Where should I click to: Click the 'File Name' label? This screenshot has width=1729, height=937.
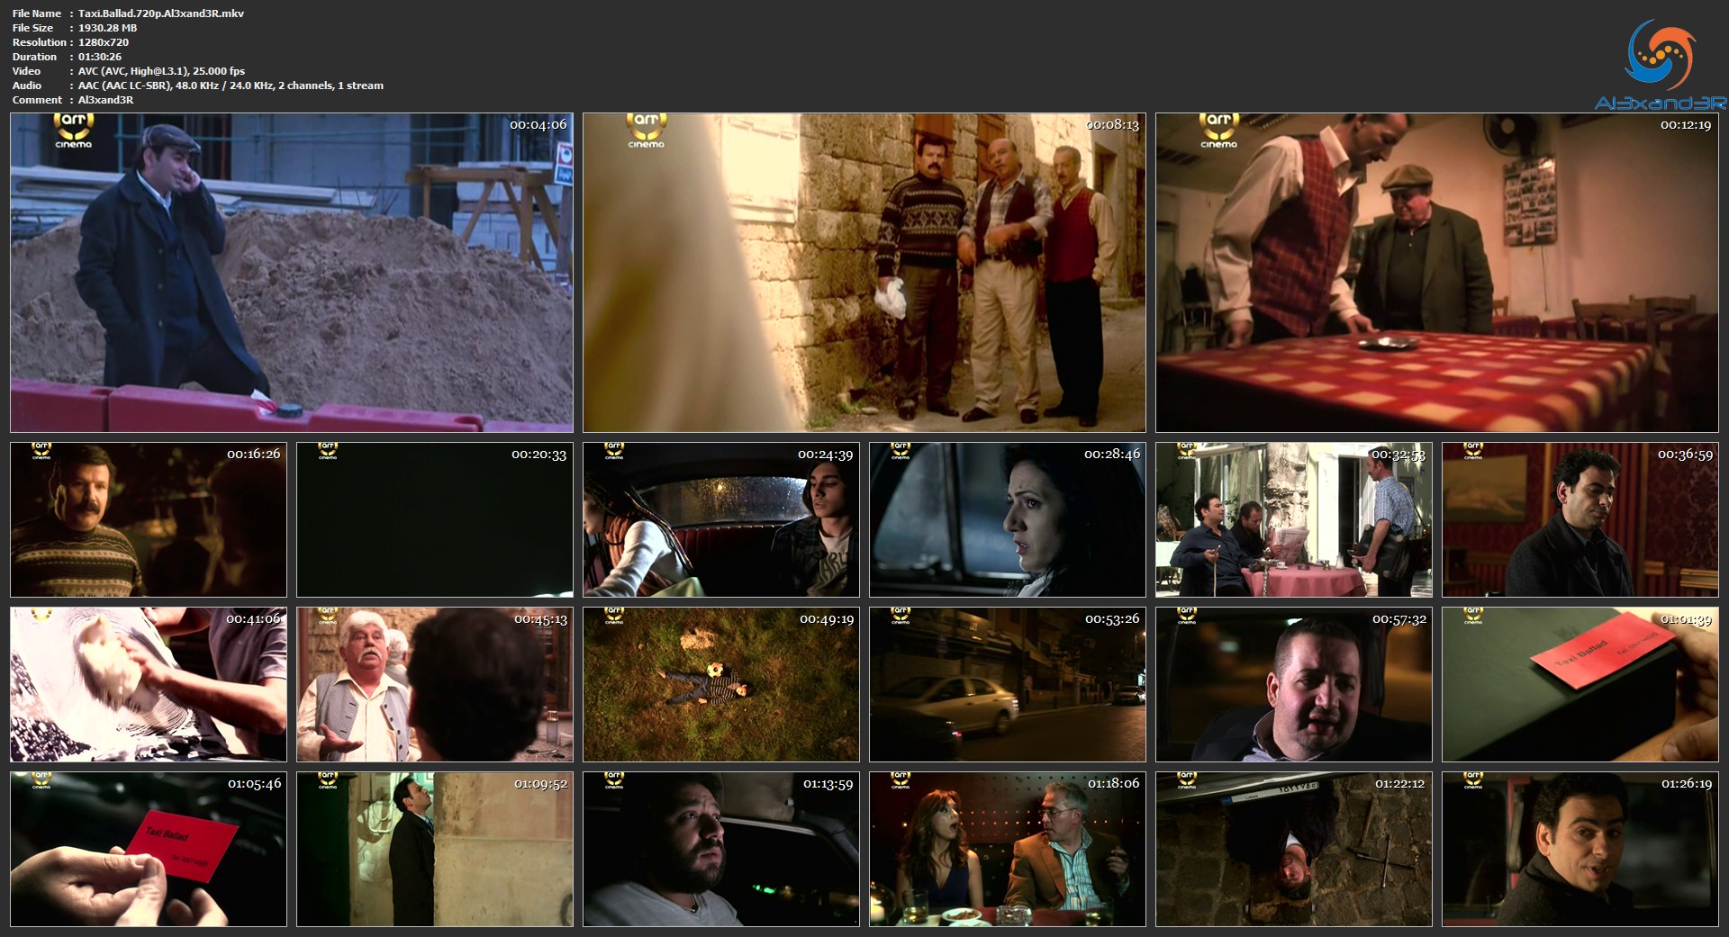[37, 14]
